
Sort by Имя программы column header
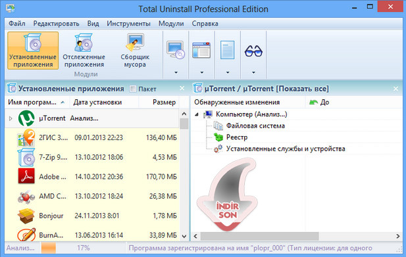click(x=37, y=103)
